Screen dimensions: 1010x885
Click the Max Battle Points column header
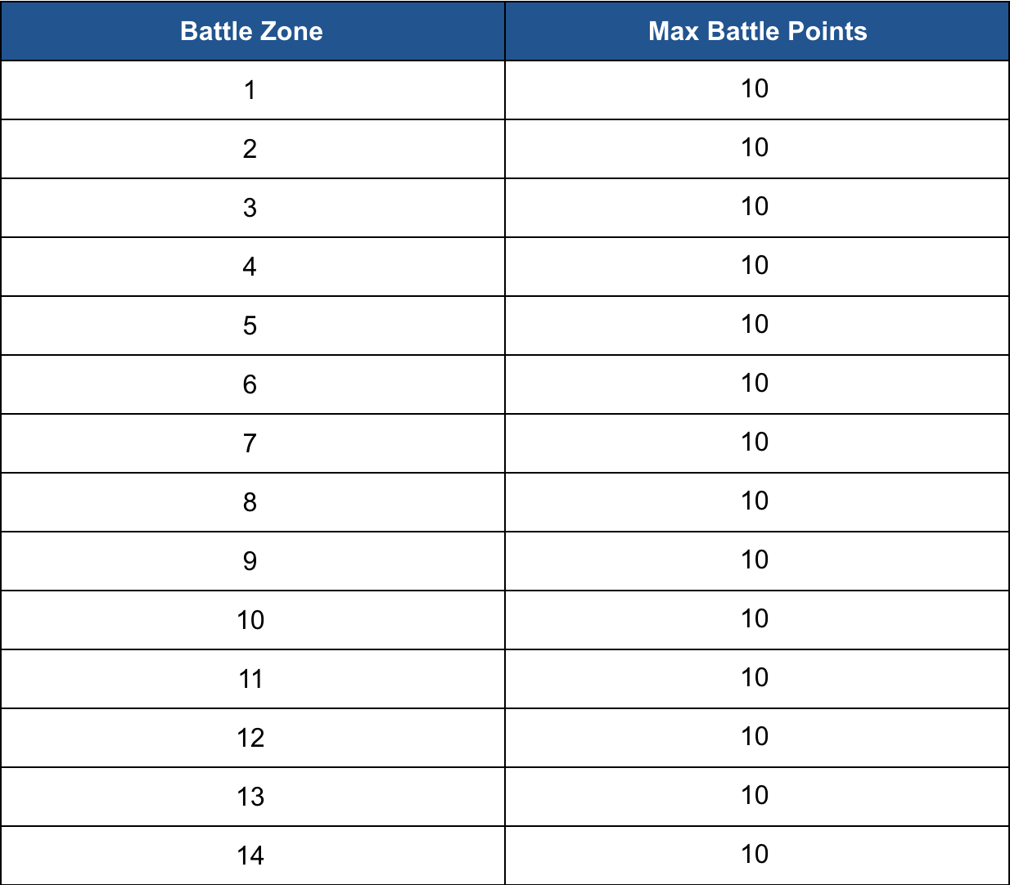click(x=757, y=31)
